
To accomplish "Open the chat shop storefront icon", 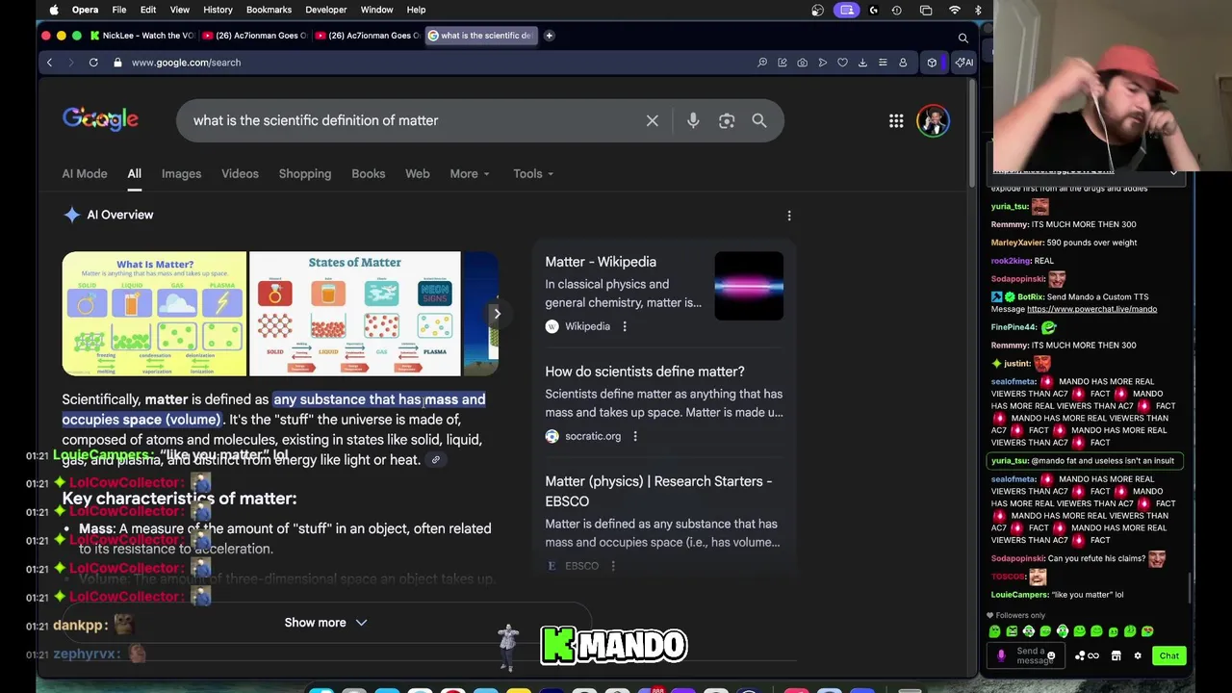I will 1116,655.
